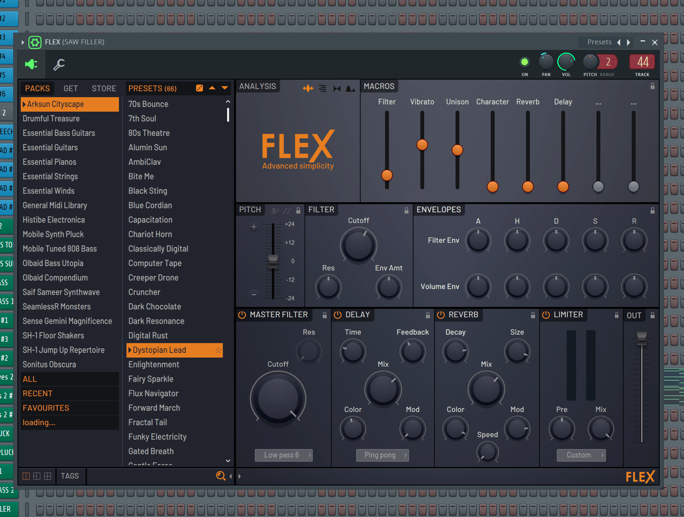Open the TAGS tab
Screen dimensions: 684x517
click(70, 476)
